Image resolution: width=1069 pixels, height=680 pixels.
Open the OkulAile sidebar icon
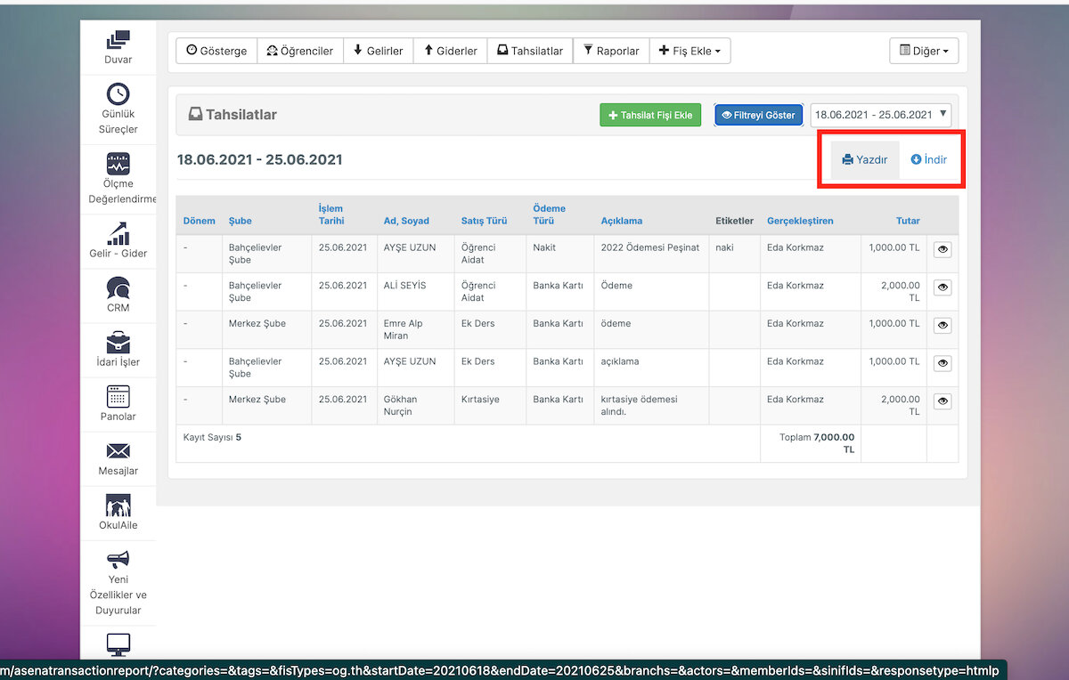click(118, 505)
